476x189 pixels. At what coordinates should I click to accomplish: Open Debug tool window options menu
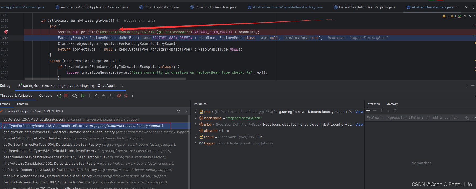click(x=466, y=86)
